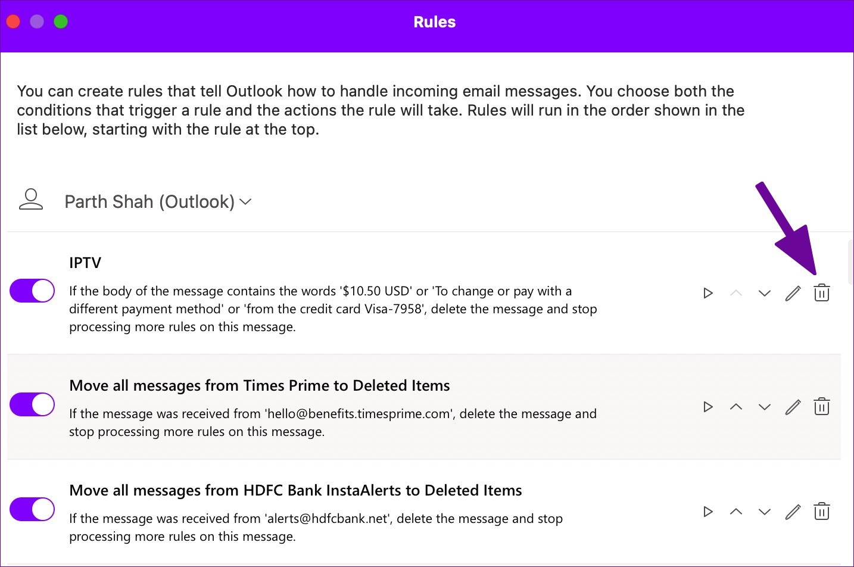Click the hello@benefits.timesprime.com rule description
The width and height of the screenshot is (854, 567).
(x=333, y=422)
